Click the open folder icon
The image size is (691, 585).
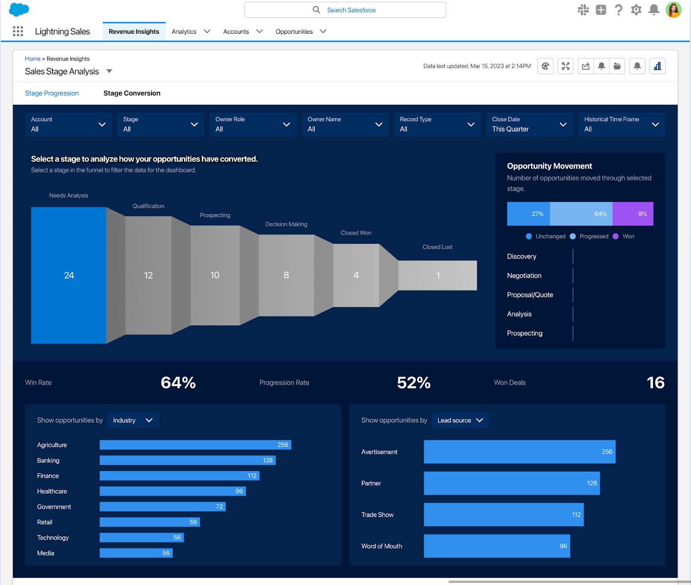[x=617, y=66]
